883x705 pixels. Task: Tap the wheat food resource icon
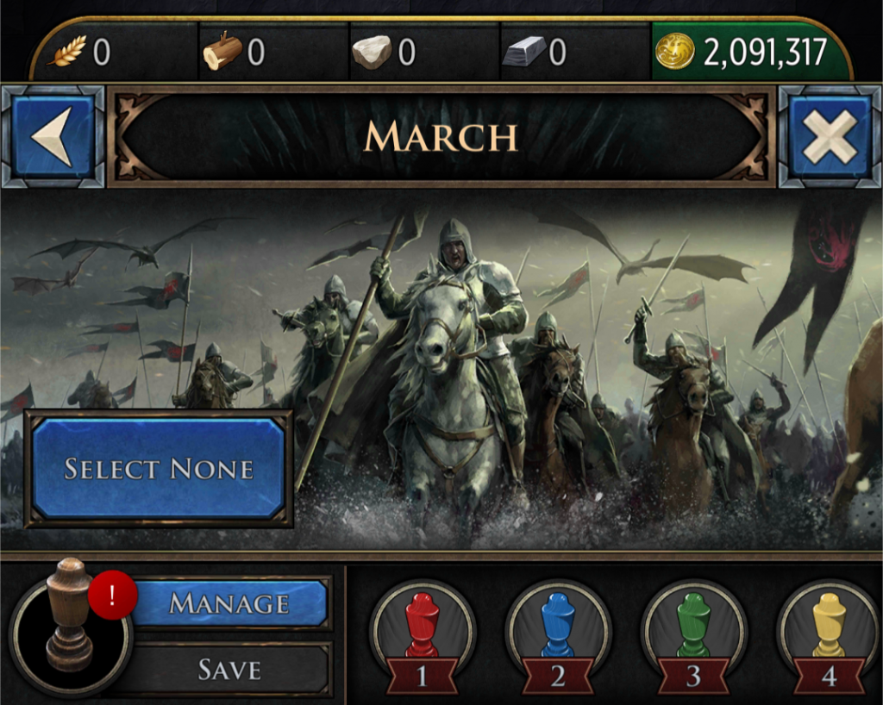tap(67, 51)
